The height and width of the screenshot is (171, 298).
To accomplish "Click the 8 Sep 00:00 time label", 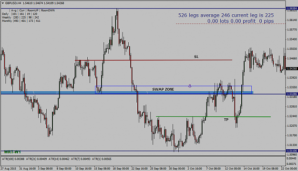I will click(x=64, y=168).
